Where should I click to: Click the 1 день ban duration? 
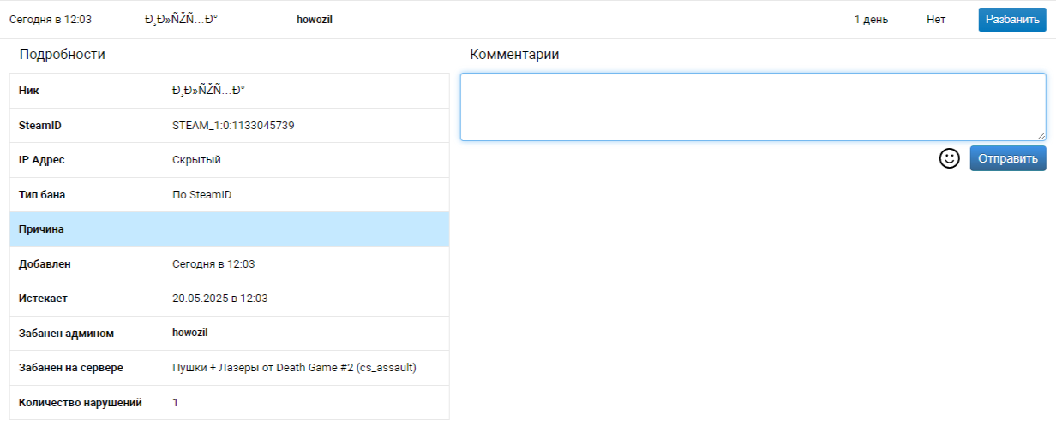pyautogui.click(x=871, y=20)
